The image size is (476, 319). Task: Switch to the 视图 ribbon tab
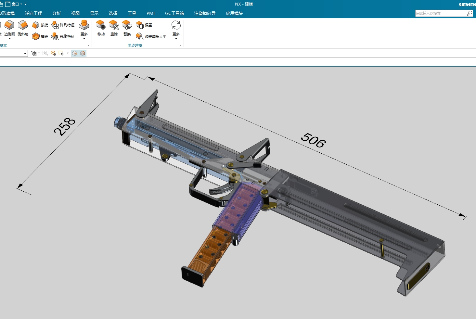[x=75, y=13]
